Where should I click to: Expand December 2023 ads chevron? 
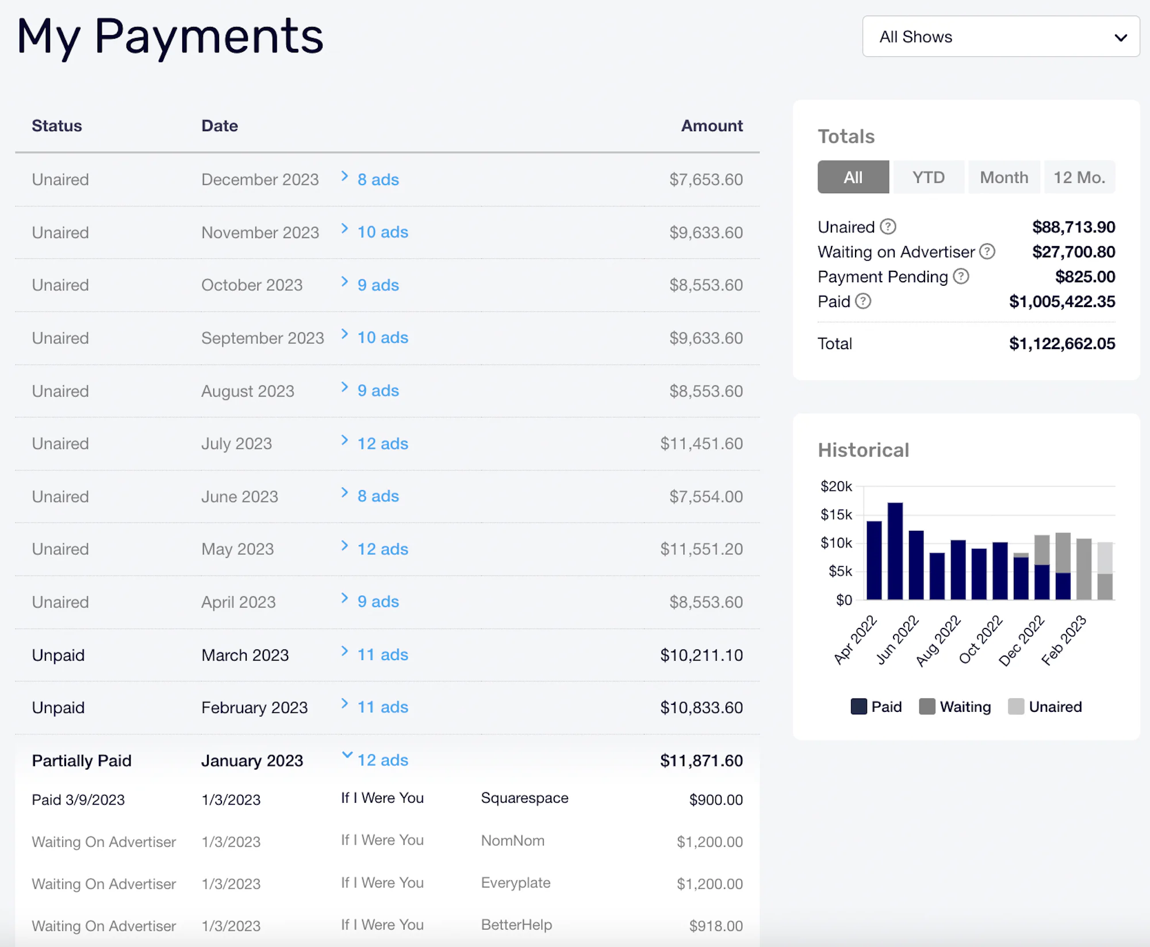coord(344,176)
